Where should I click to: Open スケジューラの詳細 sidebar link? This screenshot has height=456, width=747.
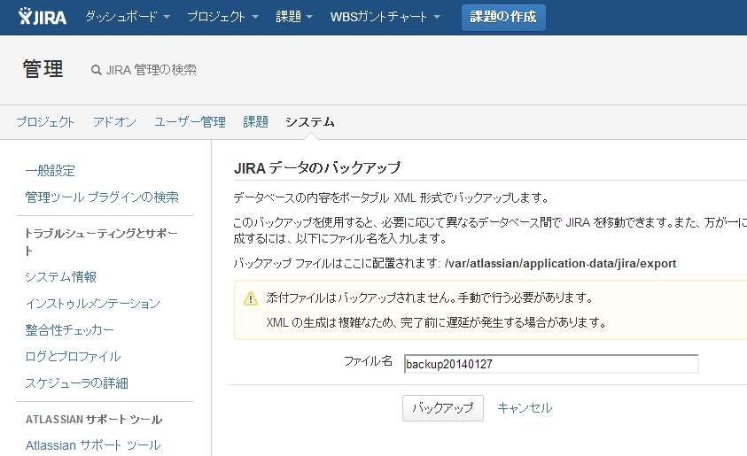click(x=76, y=383)
